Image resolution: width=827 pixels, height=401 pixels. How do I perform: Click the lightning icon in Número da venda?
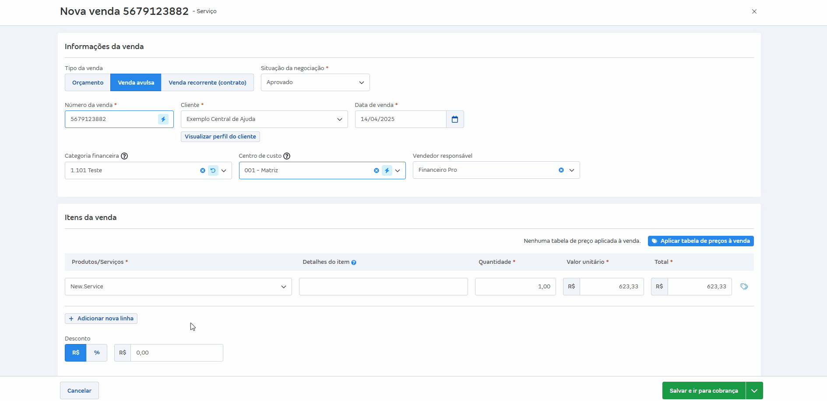[163, 119]
